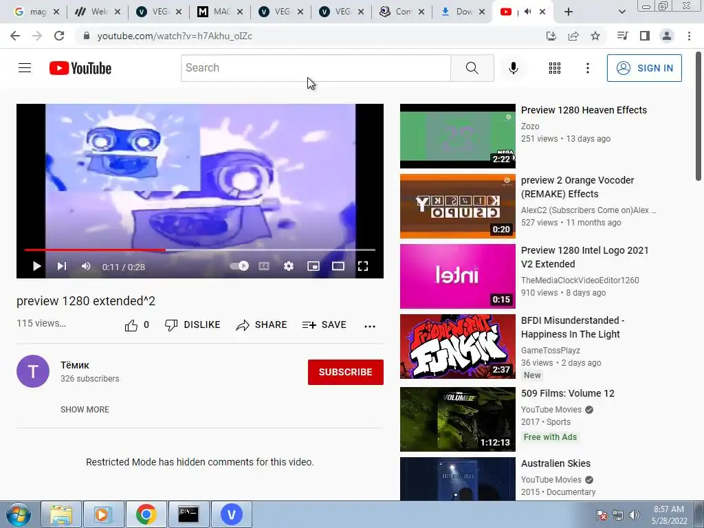Image resolution: width=704 pixels, height=528 pixels.
Task: Open Preview 1280 Intel Logo 2021 thumbnail
Action: click(457, 276)
